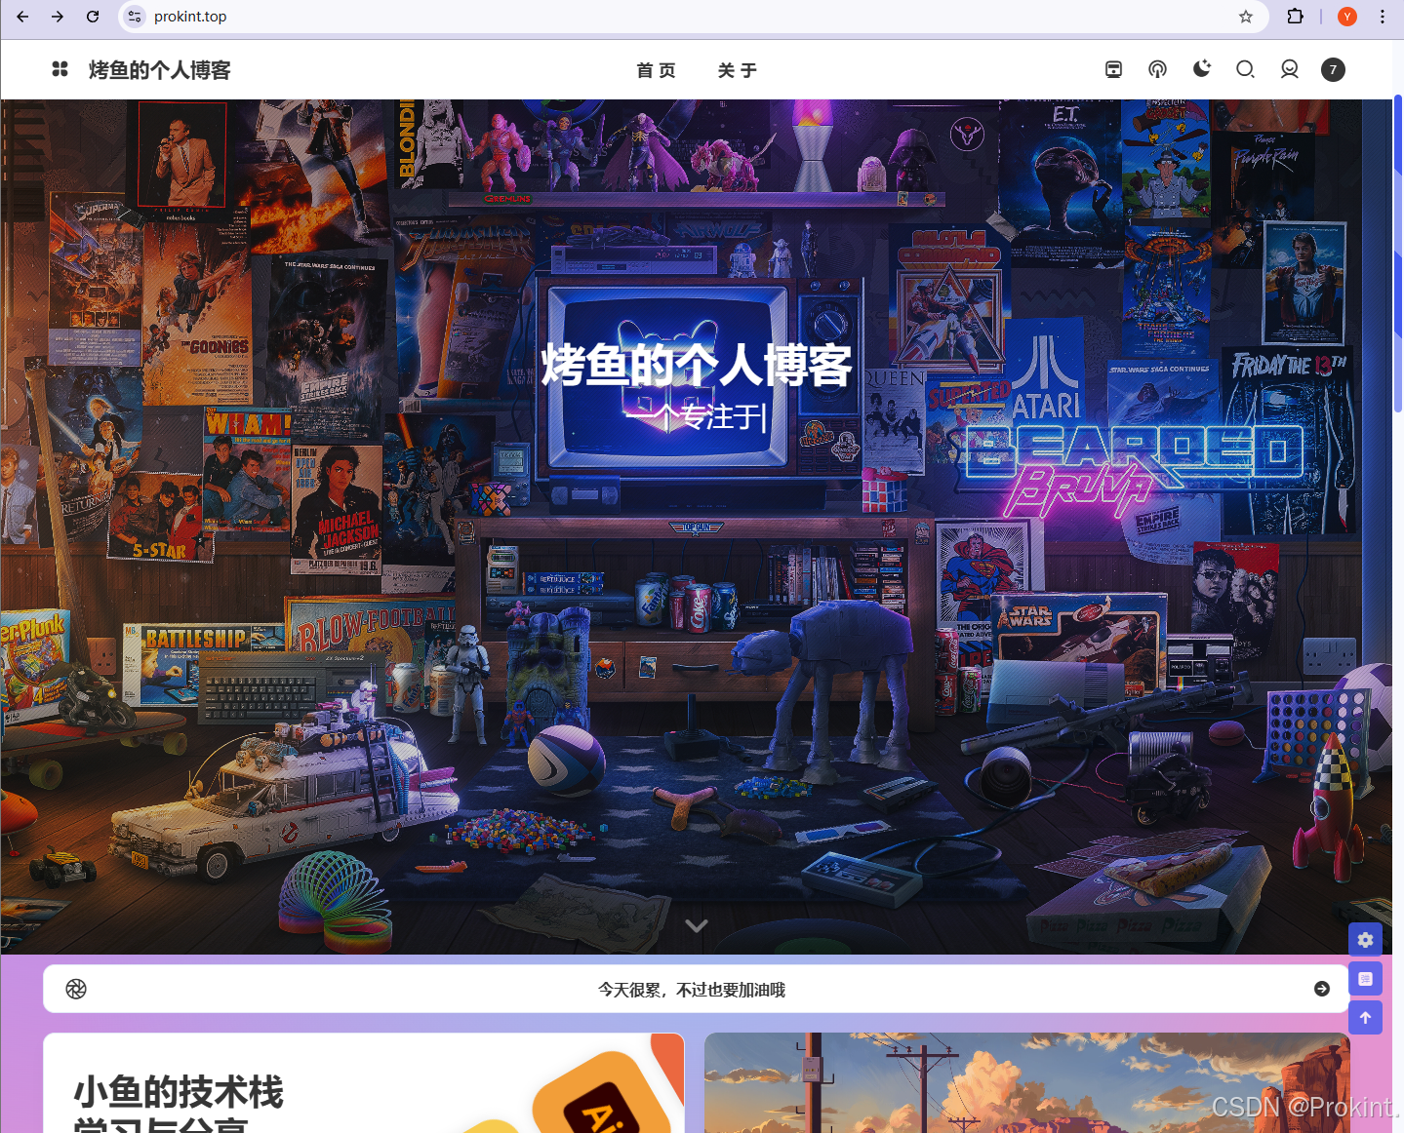Click the 烤鱼的个人博客 site title in the header
The image size is (1404, 1133).
160,70
